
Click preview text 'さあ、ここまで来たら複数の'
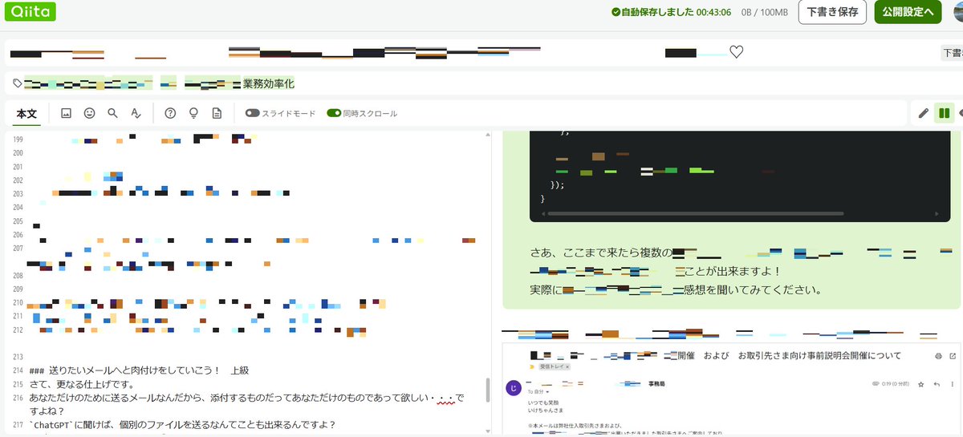601,253
